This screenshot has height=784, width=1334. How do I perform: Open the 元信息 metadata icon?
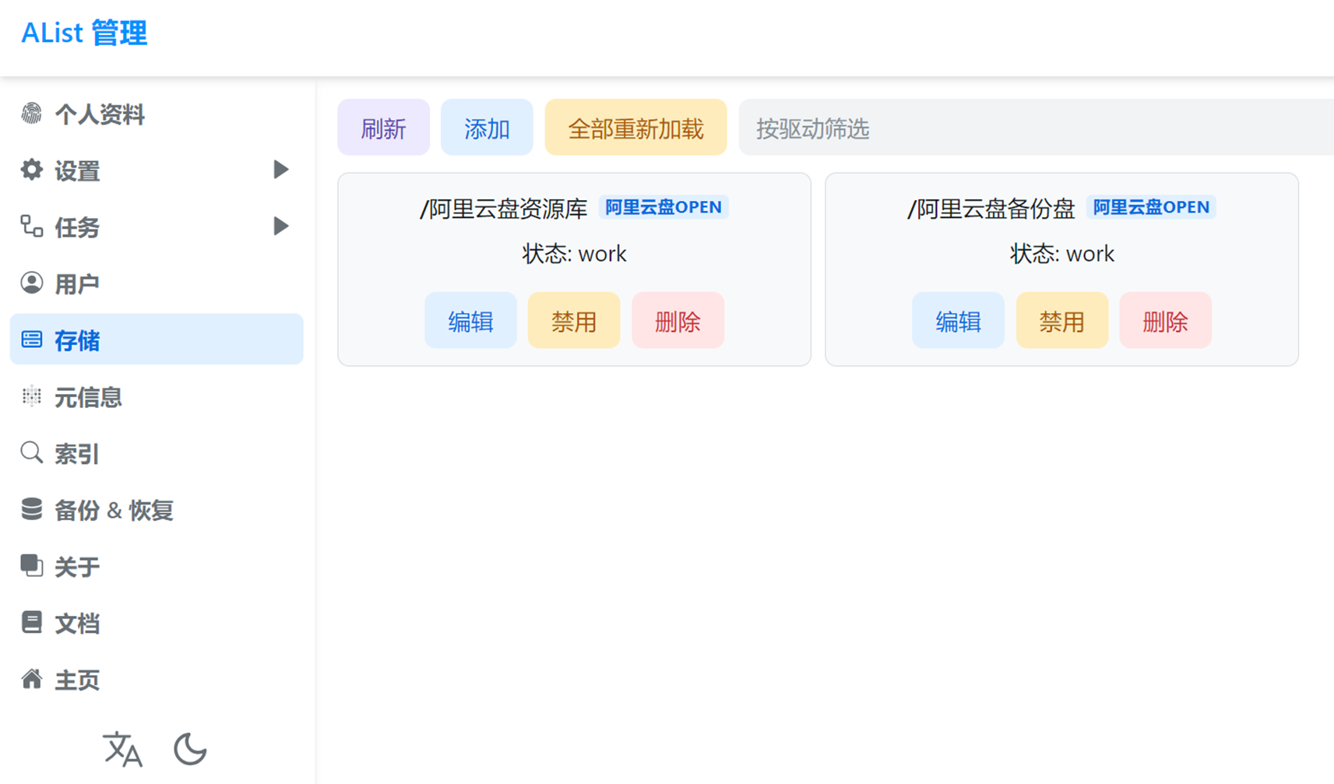point(31,396)
